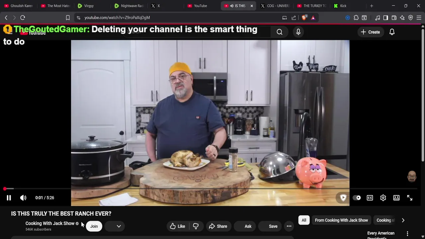425x239 pixels.
Task: Toggle autoplay switch in player
Action: [357, 198]
